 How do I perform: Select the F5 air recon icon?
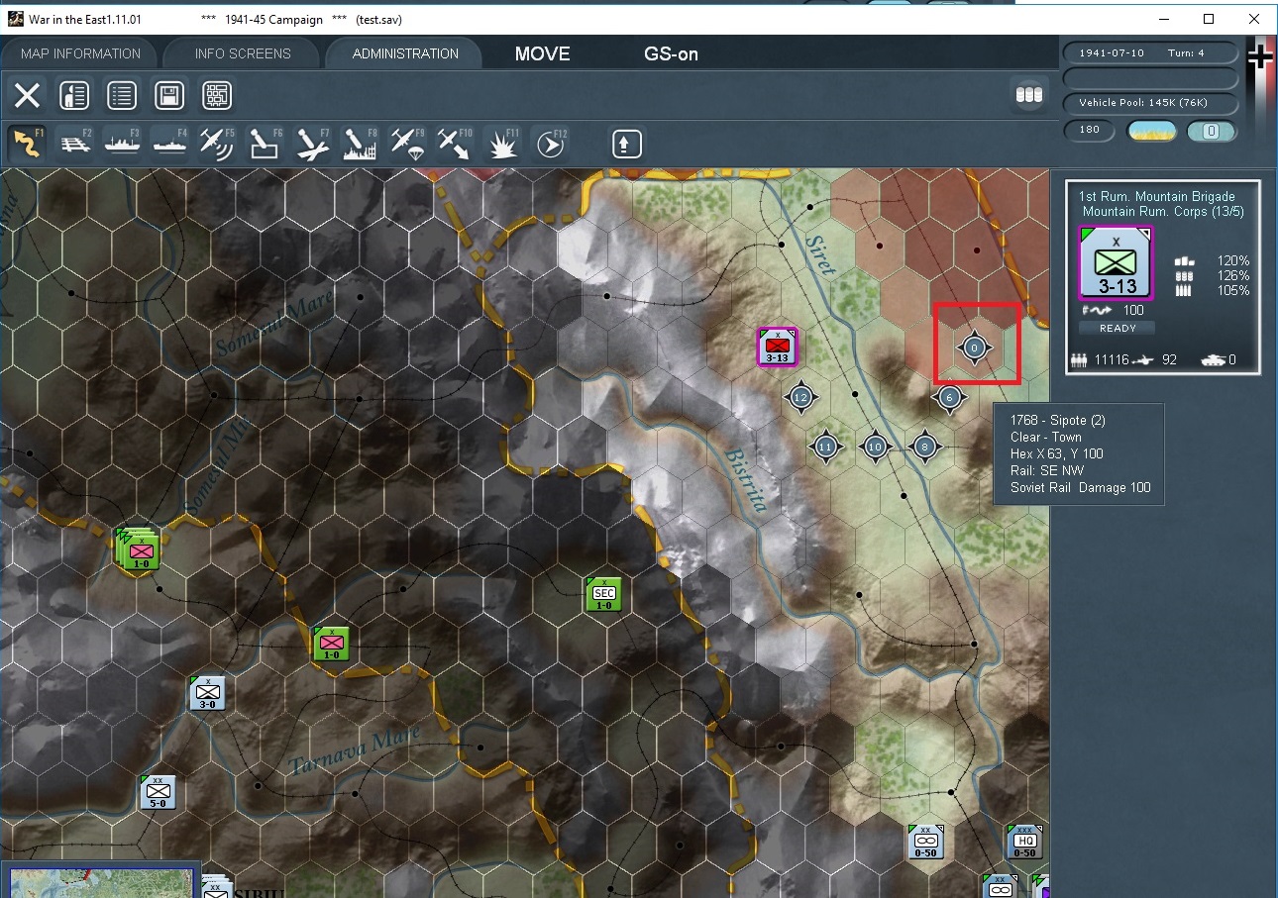coord(217,144)
